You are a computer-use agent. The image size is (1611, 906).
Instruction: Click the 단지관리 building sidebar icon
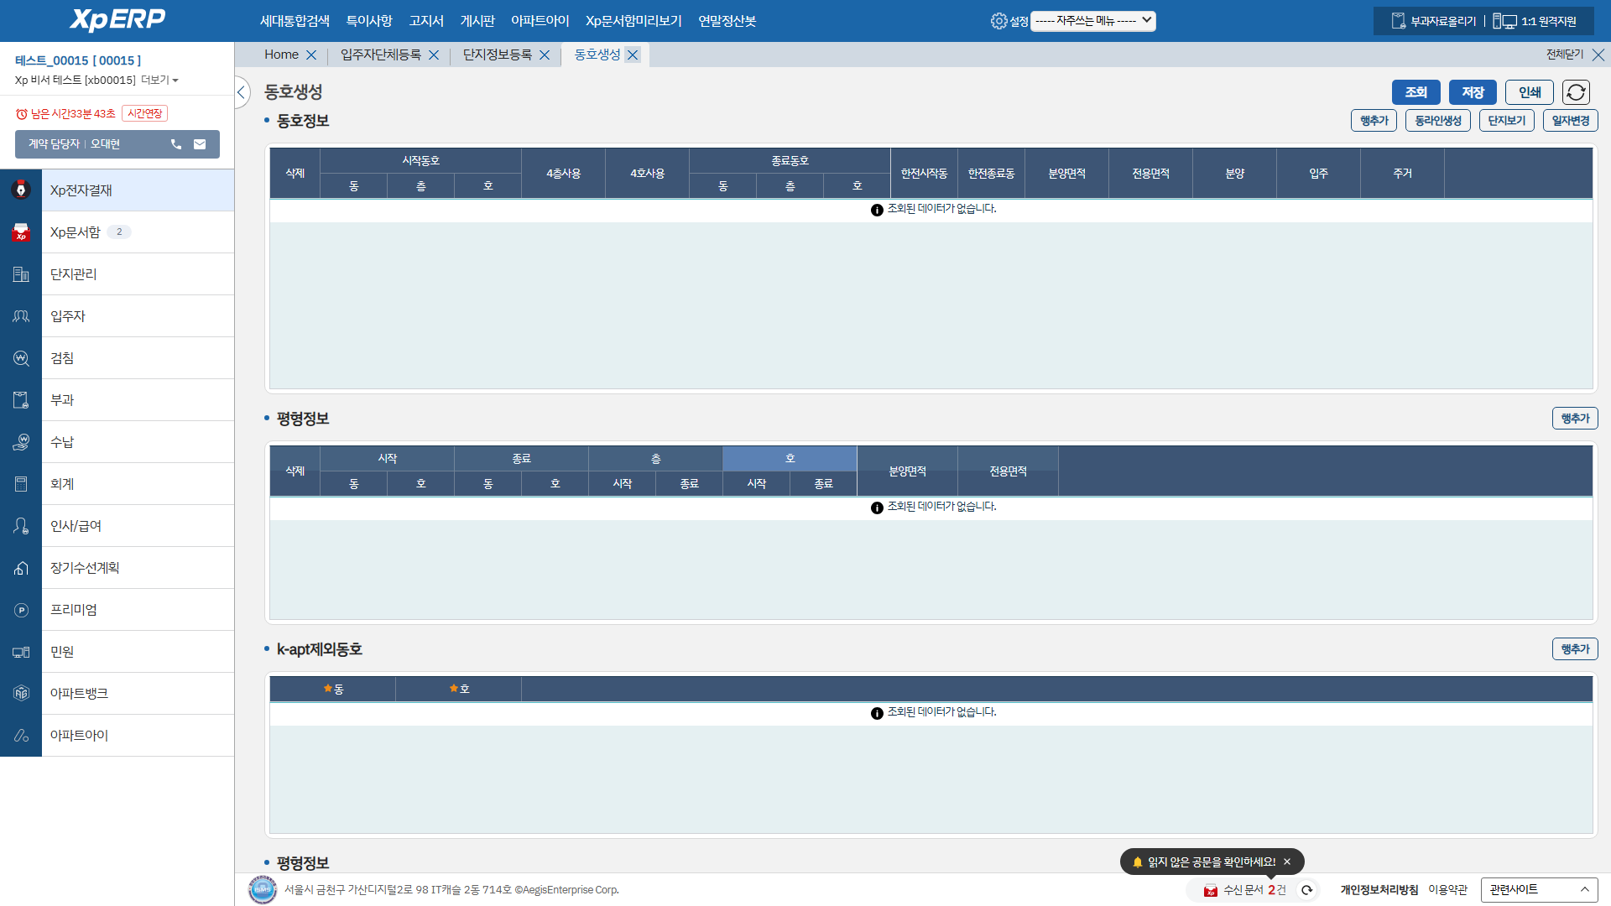(x=21, y=274)
